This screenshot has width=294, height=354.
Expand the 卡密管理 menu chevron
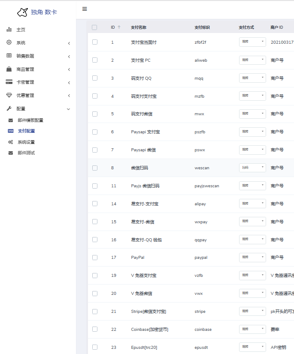[69, 83]
